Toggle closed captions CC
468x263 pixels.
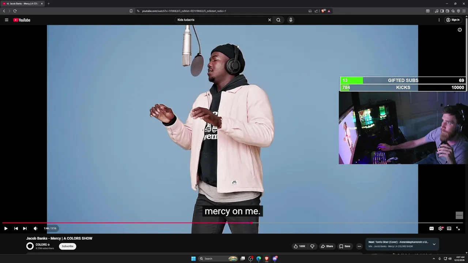[x=431, y=228]
